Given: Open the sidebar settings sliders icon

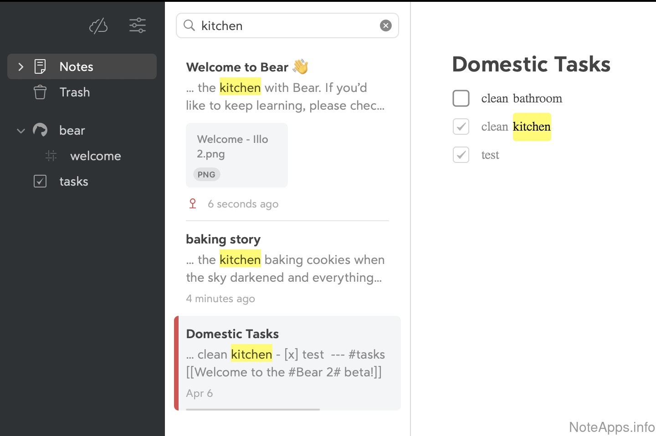Looking at the screenshot, I should (137, 25).
